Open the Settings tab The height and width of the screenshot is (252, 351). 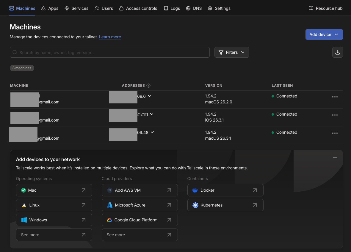[x=219, y=8]
